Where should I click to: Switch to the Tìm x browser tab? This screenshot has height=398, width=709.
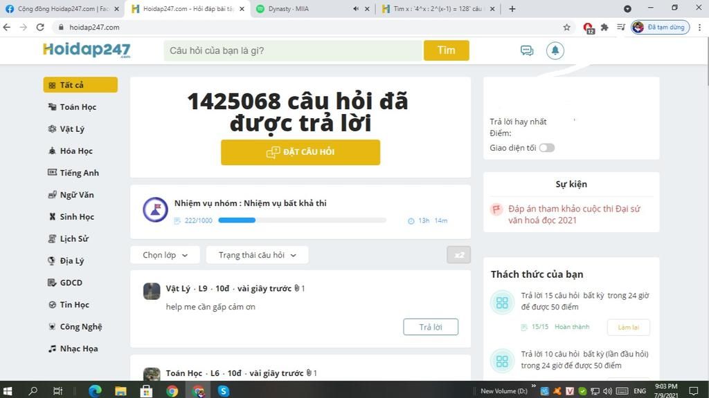click(x=438, y=8)
